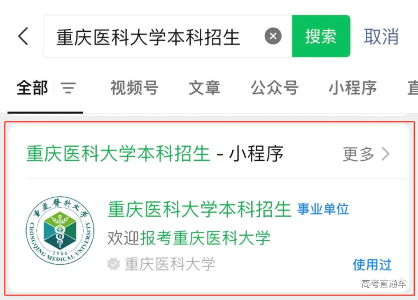Click the green 搜索 button
418x300 pixels.
(x=321, y=36)
